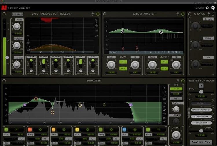Viewport: 217px width, 146px height.
Task: Open the settings gear
Action: pyautogui.click(x=213, y=8)
